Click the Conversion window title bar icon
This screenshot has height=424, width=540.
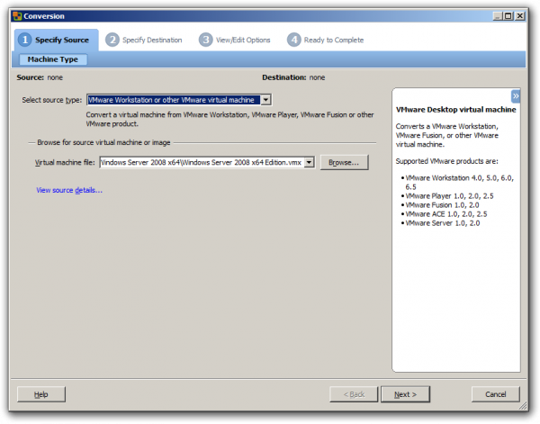tap(17, 16)
